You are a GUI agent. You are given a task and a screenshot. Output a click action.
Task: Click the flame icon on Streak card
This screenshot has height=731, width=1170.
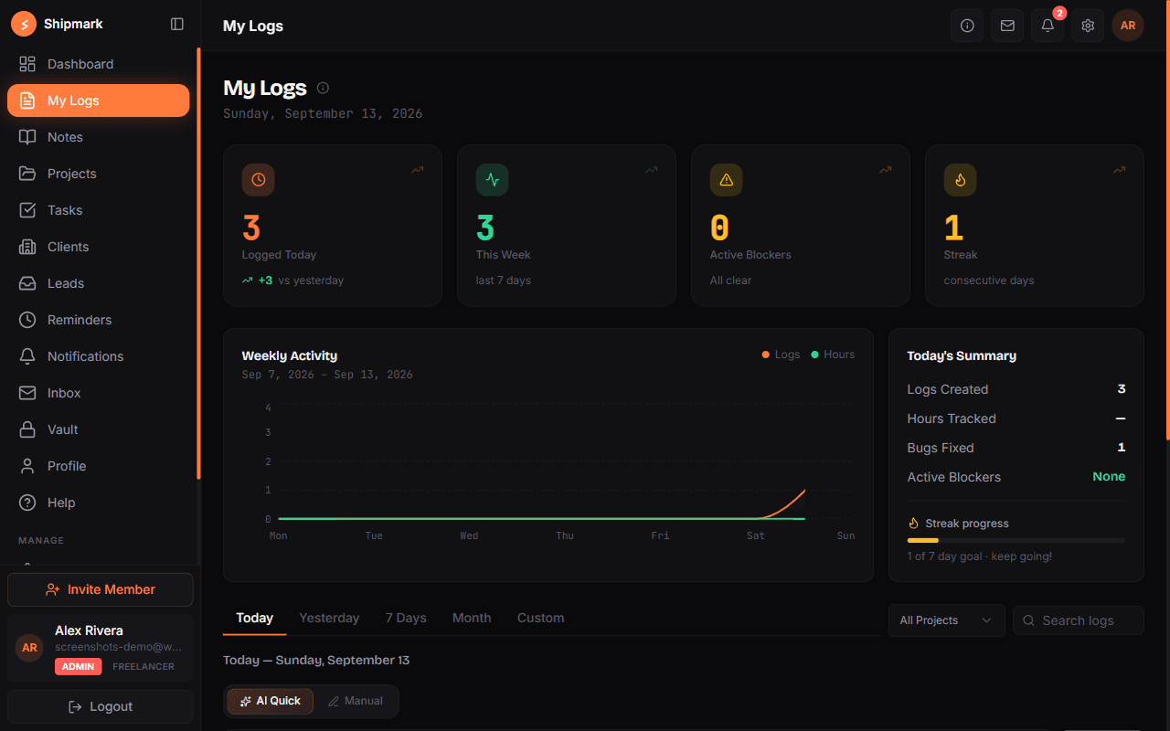click(961, 180)
